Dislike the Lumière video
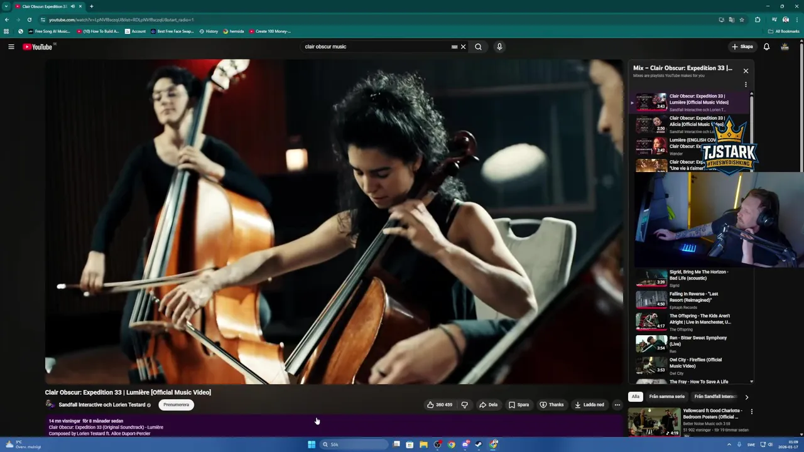 tap(465, 405)
